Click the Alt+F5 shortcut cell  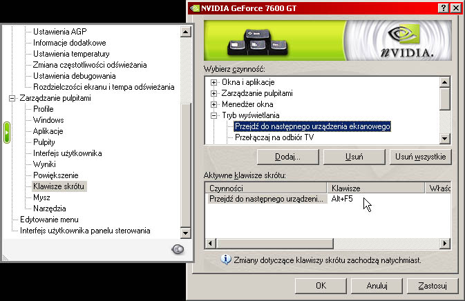tap(342, 199)
